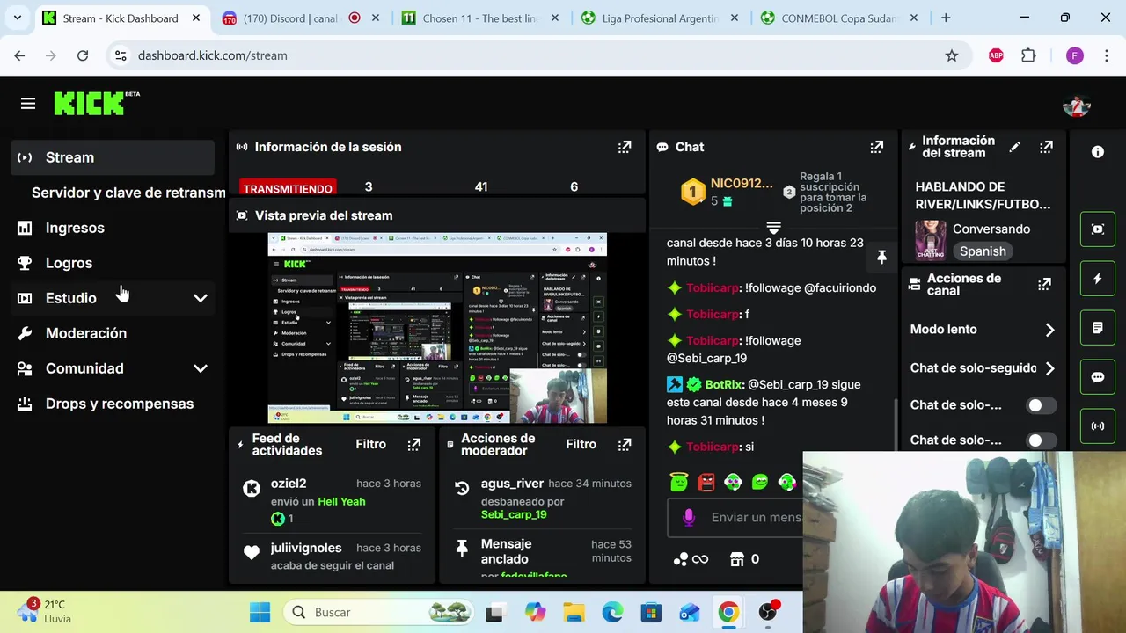The height and width of the screenshot is (633, 1126).
Task: Collapse the chat leaderboard handle
Action: (x=773, y=228)
